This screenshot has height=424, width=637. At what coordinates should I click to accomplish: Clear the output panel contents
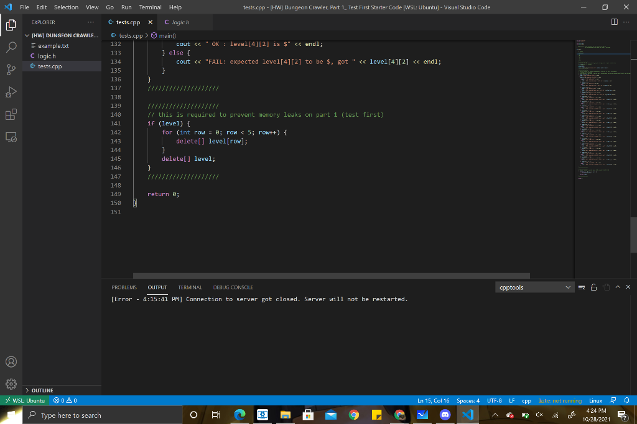(x=582, y=287)
